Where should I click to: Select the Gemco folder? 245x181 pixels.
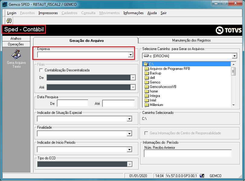pos(152,82)
